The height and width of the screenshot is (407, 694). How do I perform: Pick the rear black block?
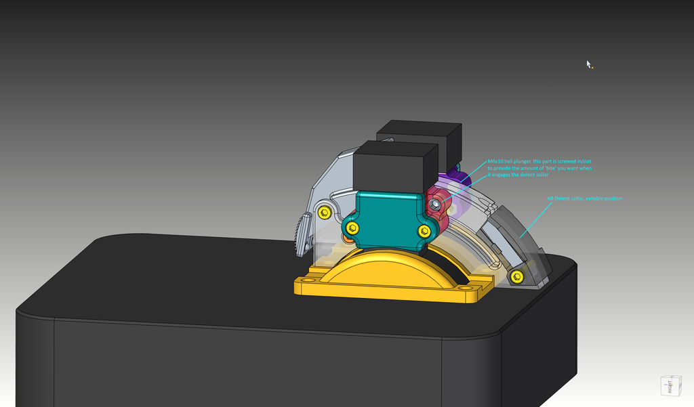(447, 139)
